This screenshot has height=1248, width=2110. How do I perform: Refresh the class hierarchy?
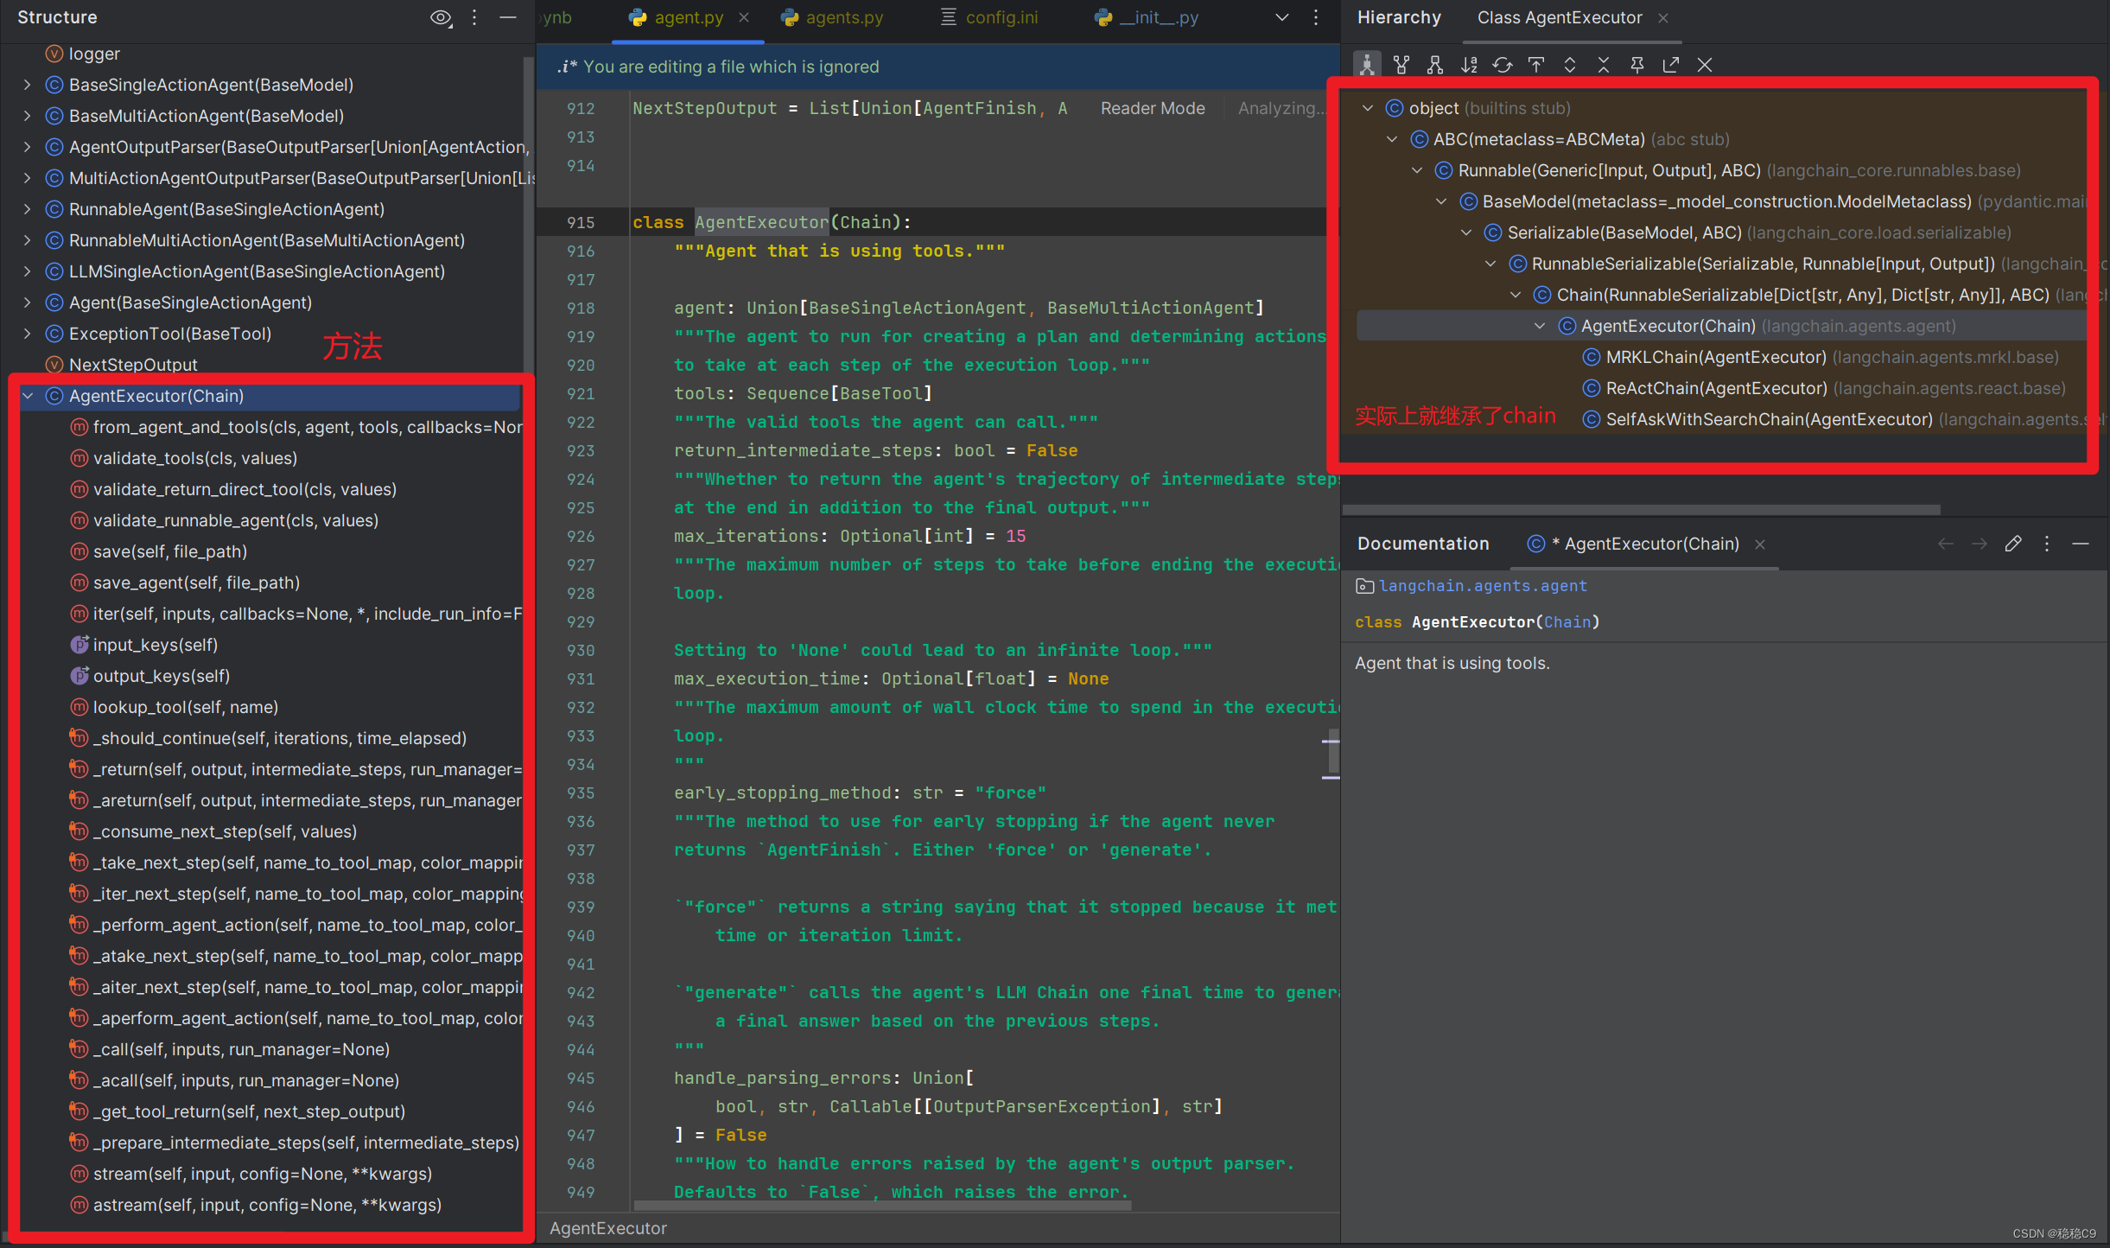(x=1503, y=65)
